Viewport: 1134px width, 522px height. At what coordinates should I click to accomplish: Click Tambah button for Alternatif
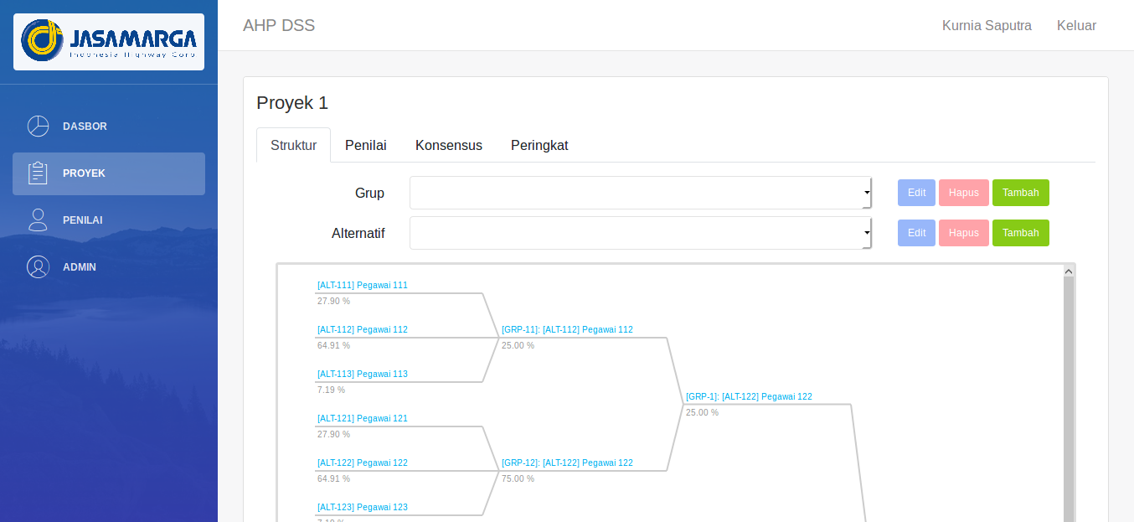click(x=1020, y=233)
